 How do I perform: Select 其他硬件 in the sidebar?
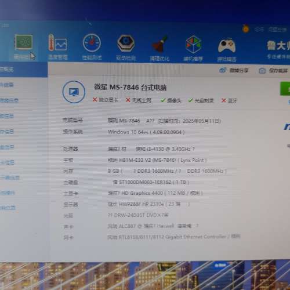click(x=8, y=193)
